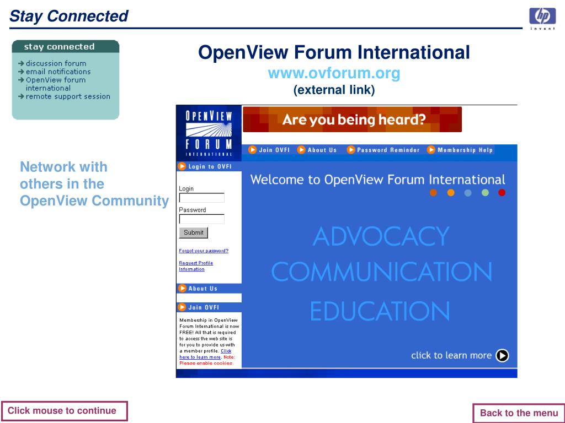The width and height of the screenshot is (565, 423).
Task: Click the Login to OVFI section header
Action: (209, 166)
